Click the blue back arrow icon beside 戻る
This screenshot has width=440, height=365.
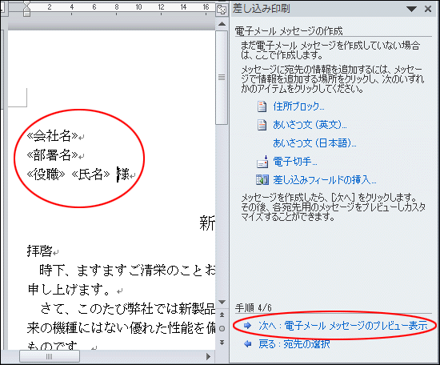(247, 343)
